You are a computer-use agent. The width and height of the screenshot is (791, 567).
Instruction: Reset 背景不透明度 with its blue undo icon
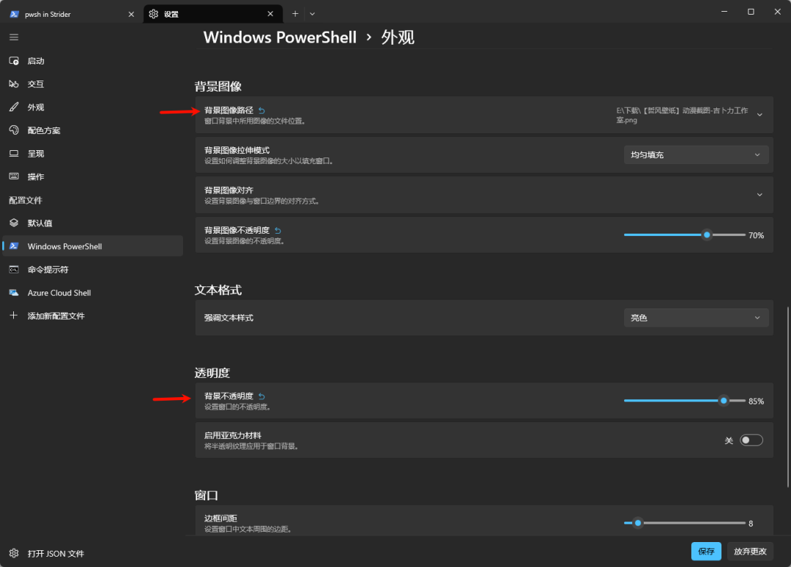tap(261, 396)
